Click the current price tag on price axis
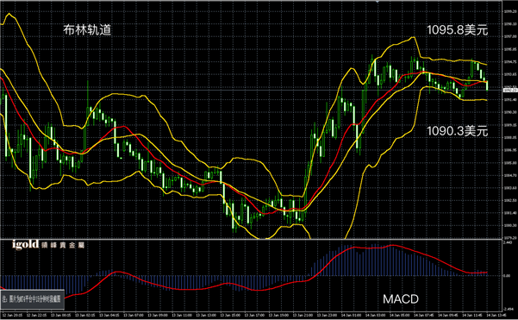Image resolution: width=518 pixels, height=320 pixels. tap(510, 90)
